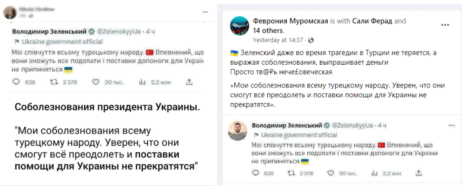Image resolution: width=462 pixels, height=187 pixels.
Task: Click the retweet icon in the left post's tweet
Action: (x=54, y=82)
